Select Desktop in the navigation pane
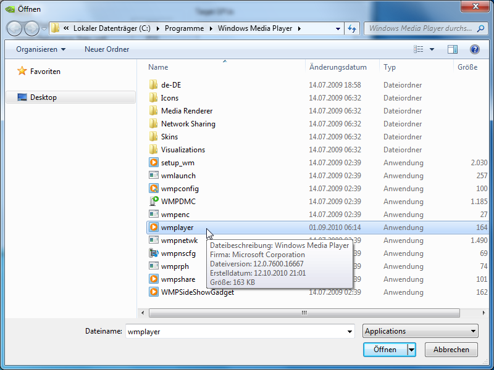 click(43, 97)
